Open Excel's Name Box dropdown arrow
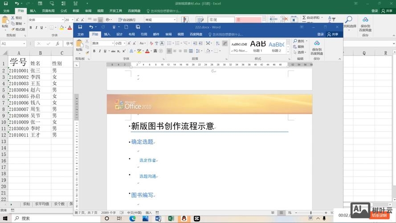 click(24, 44)
